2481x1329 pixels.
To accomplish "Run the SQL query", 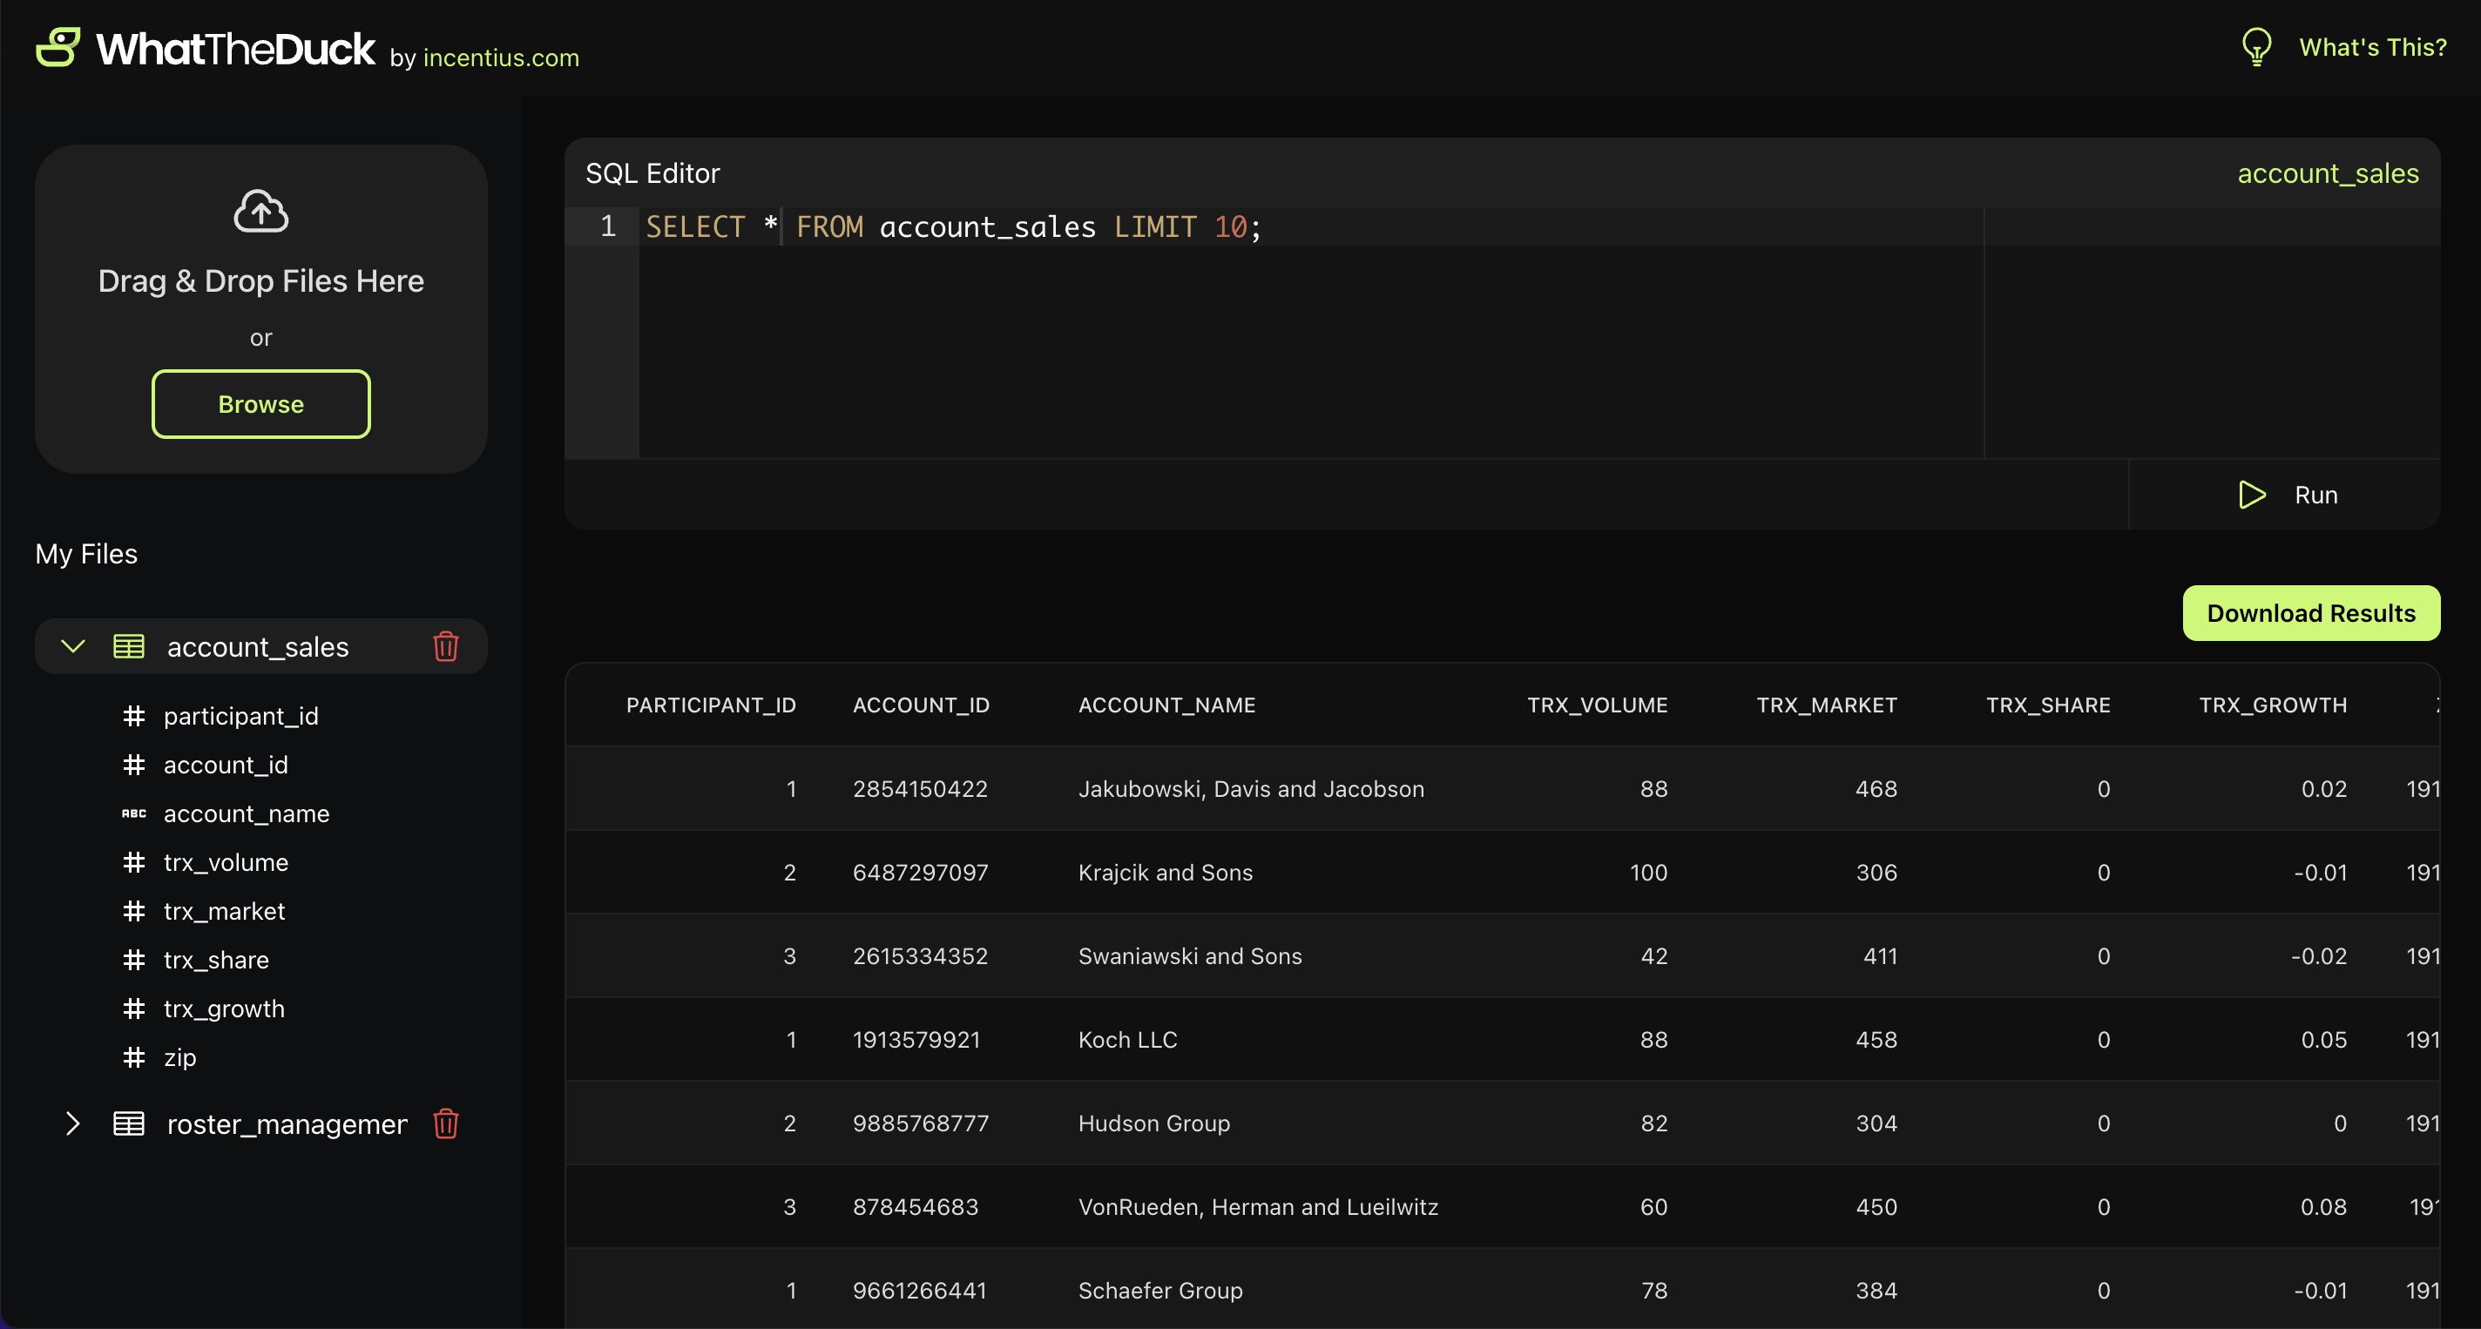I will tap(2284, 495).
